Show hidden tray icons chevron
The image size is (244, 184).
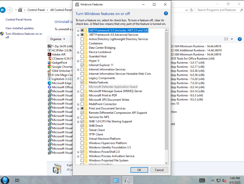(213, 180)
